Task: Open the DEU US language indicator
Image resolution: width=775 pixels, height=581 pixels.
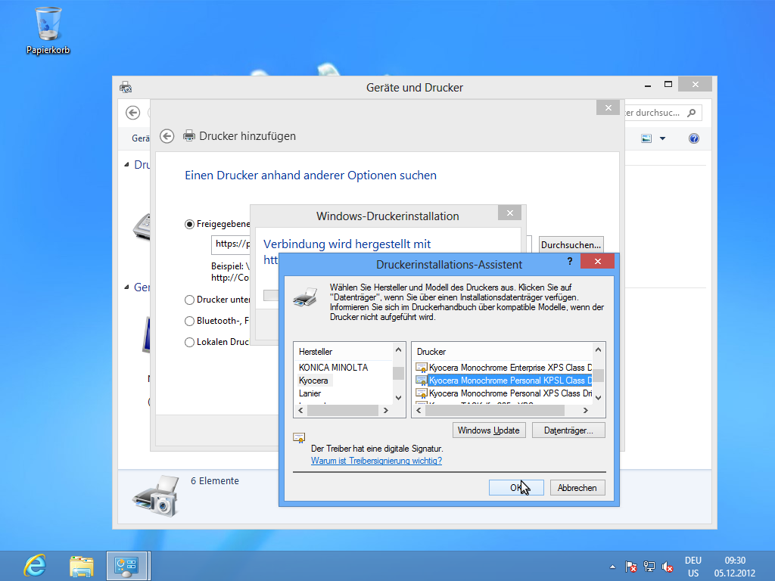Action: [x=693, y=567]
